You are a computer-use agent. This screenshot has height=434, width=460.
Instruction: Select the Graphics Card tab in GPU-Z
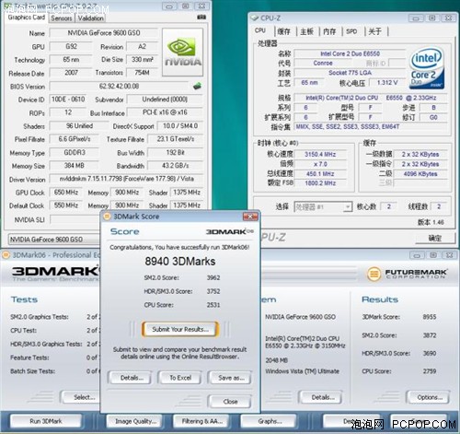[x=27, y=18]
